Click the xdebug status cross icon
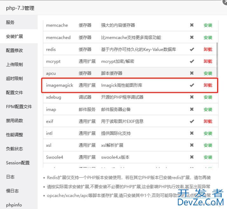Viewport: 227px width, 209px height. [x=192, y=97]
